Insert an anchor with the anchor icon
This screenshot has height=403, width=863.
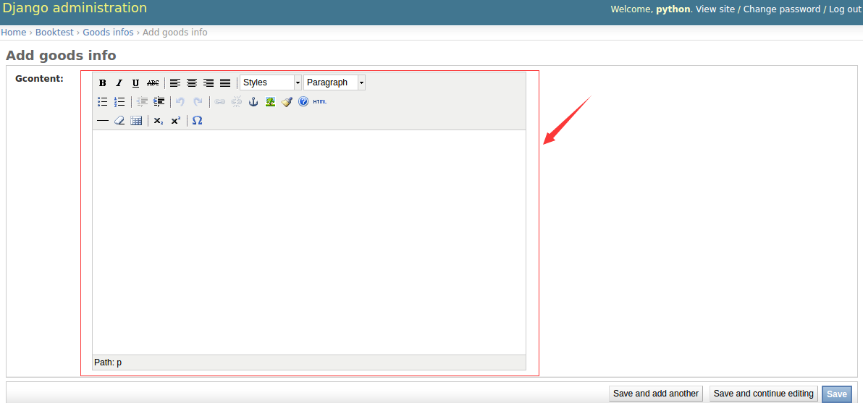coord(253,102)
